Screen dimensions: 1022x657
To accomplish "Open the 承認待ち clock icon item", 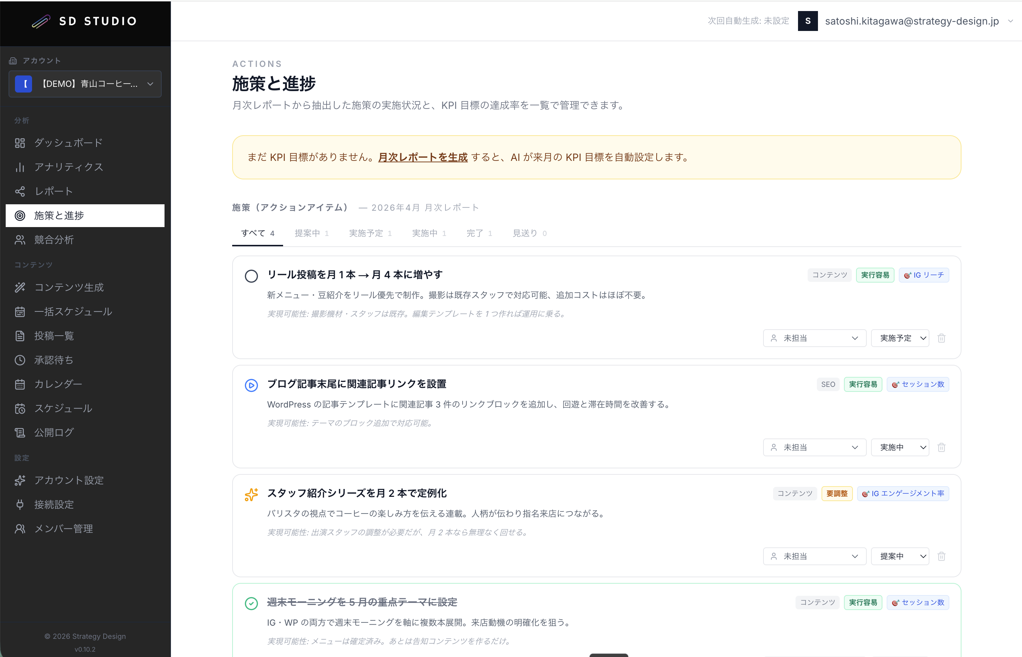I will (85, 360).
